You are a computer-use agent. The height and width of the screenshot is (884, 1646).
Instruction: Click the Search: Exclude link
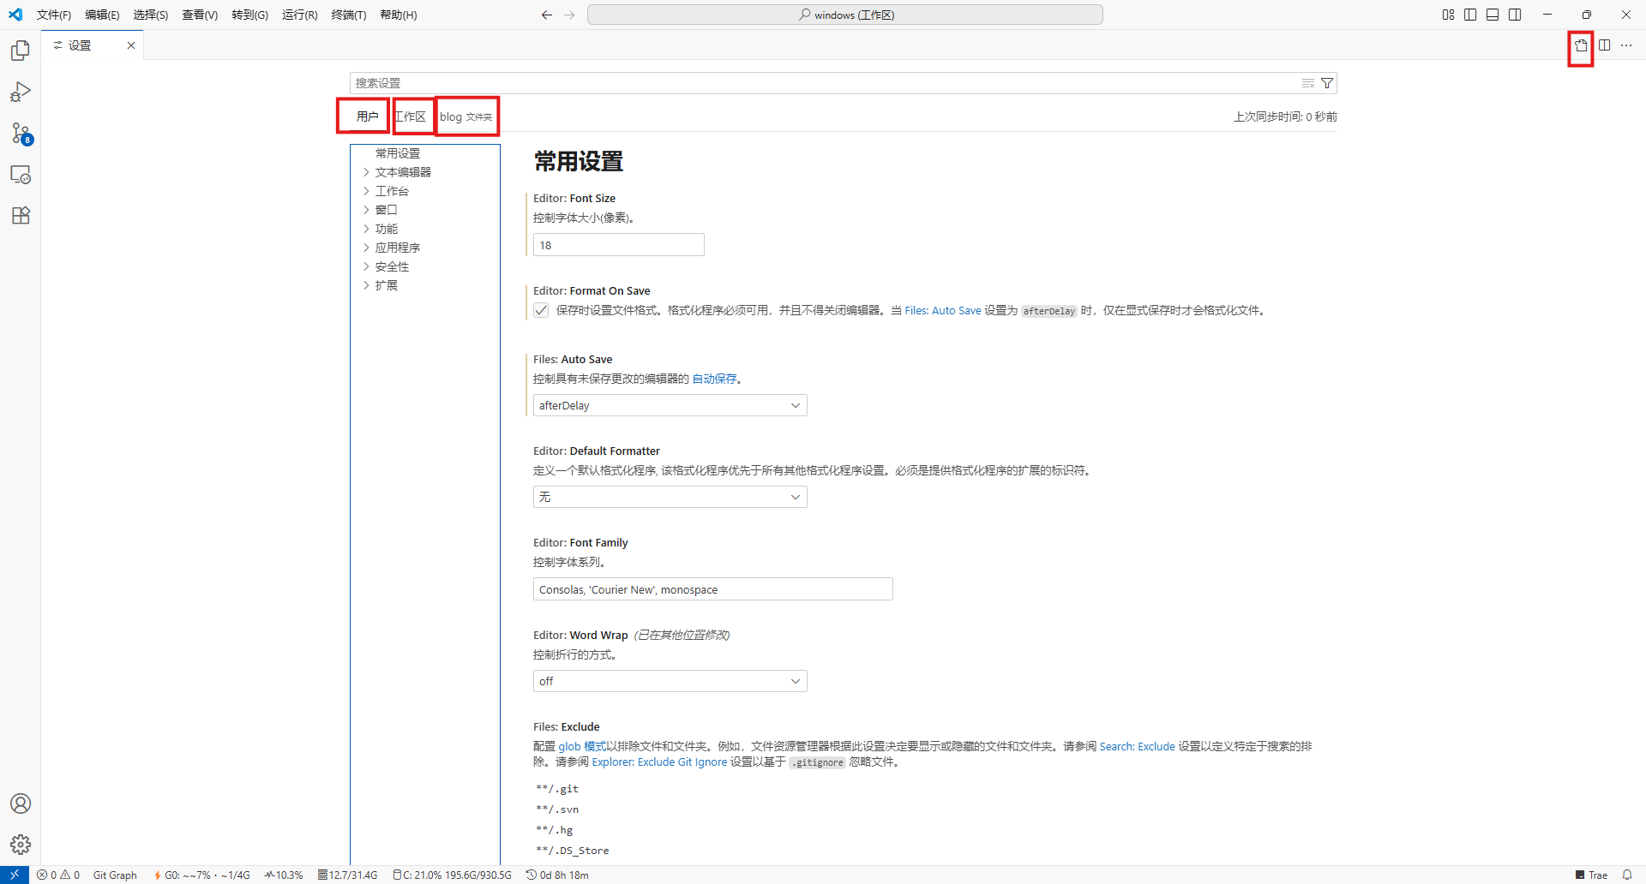point(1137,746)
